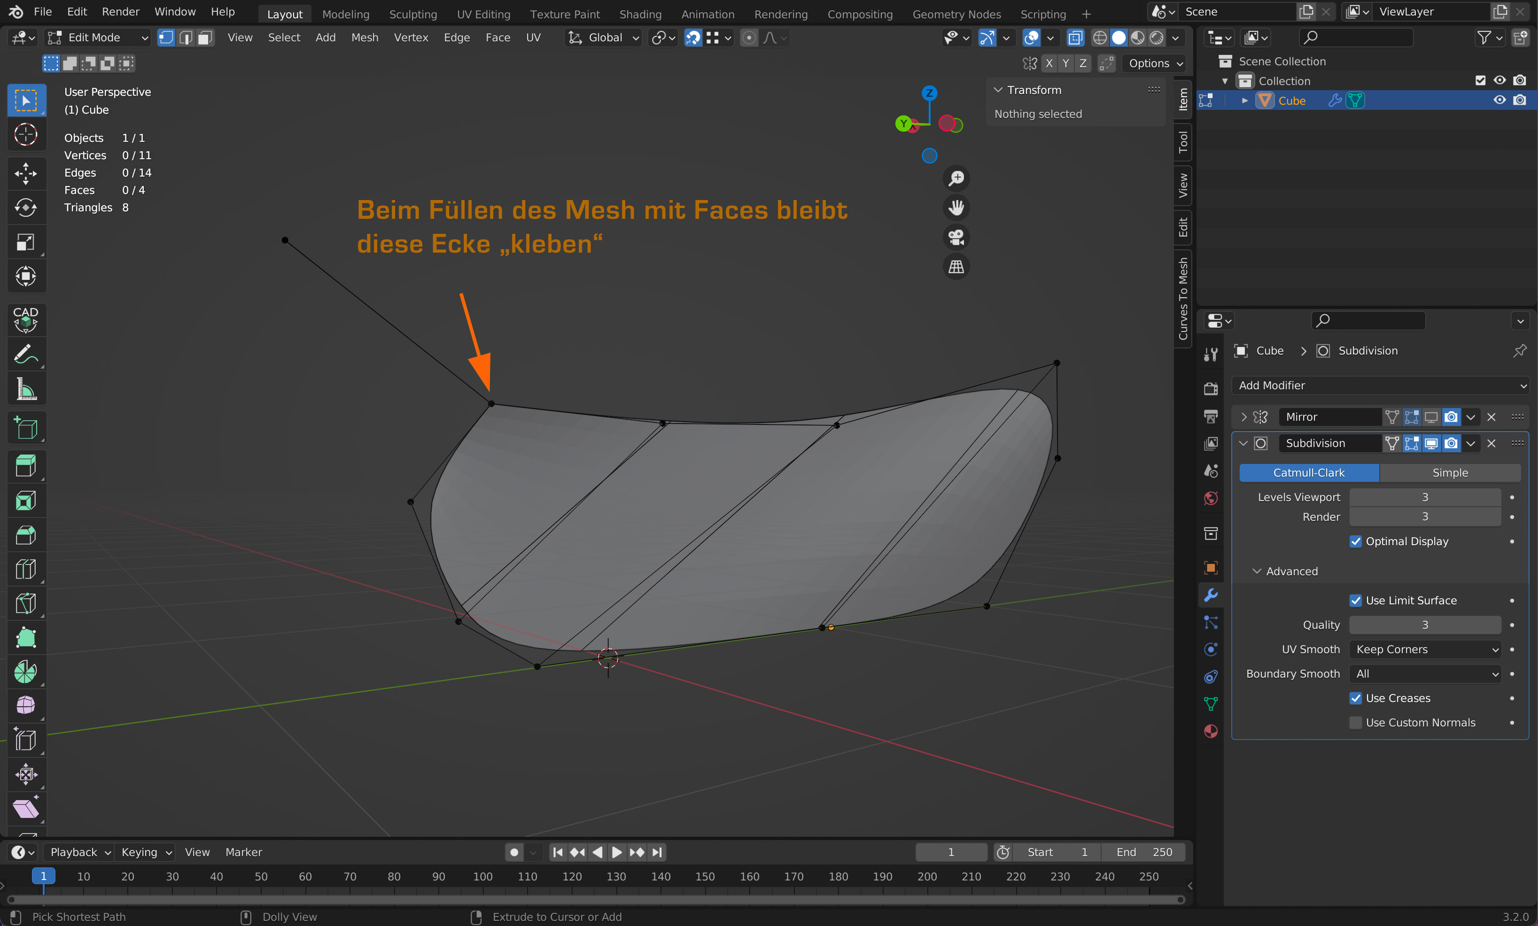Switch subdivision type to Simple

tap(1449, 473)
